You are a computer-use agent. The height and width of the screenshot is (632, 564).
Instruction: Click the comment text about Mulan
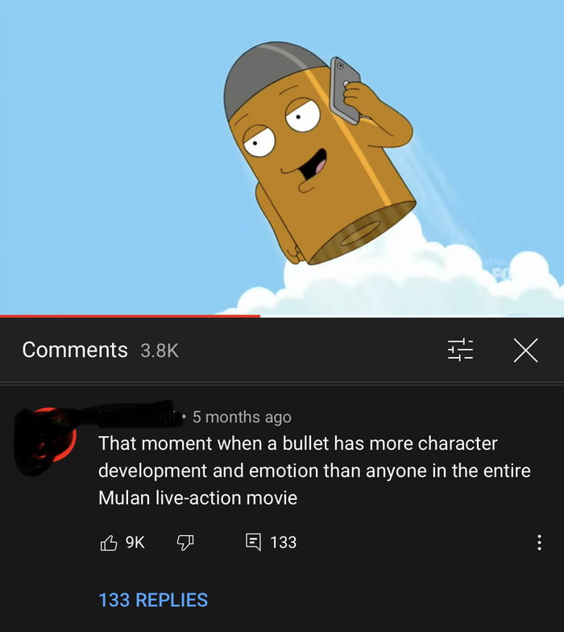pyautogui.click(x=314, y=471)
